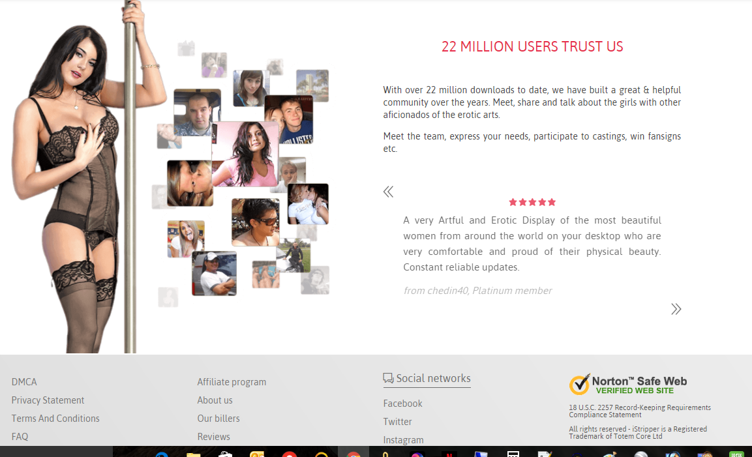Go to Terms And Conditions page

(x=55, y=419)
